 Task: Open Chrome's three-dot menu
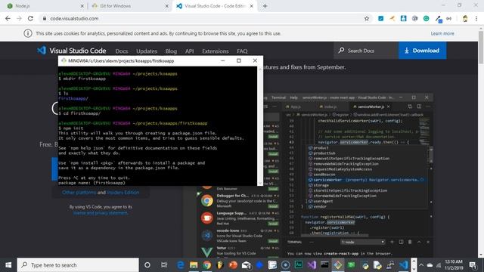pos(476,18)
